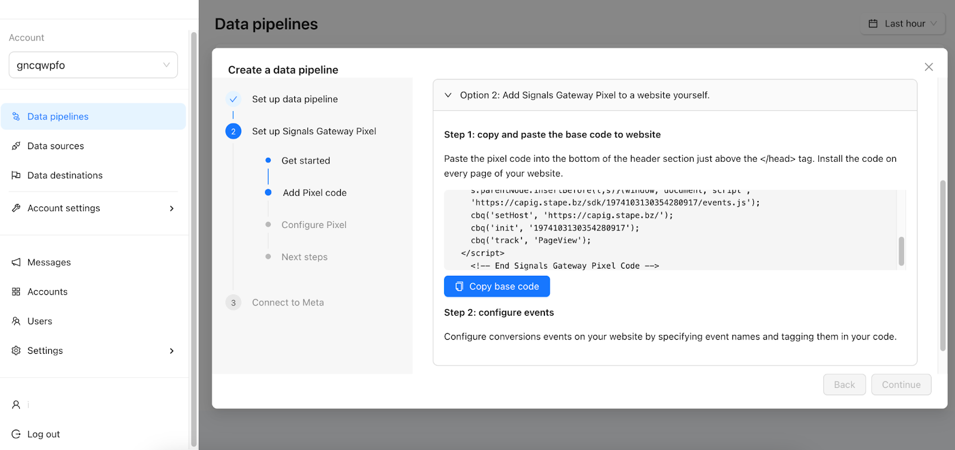The image size is (955, 450).
Task: Click the Account label above the dropdown
Action: point(26,38)
